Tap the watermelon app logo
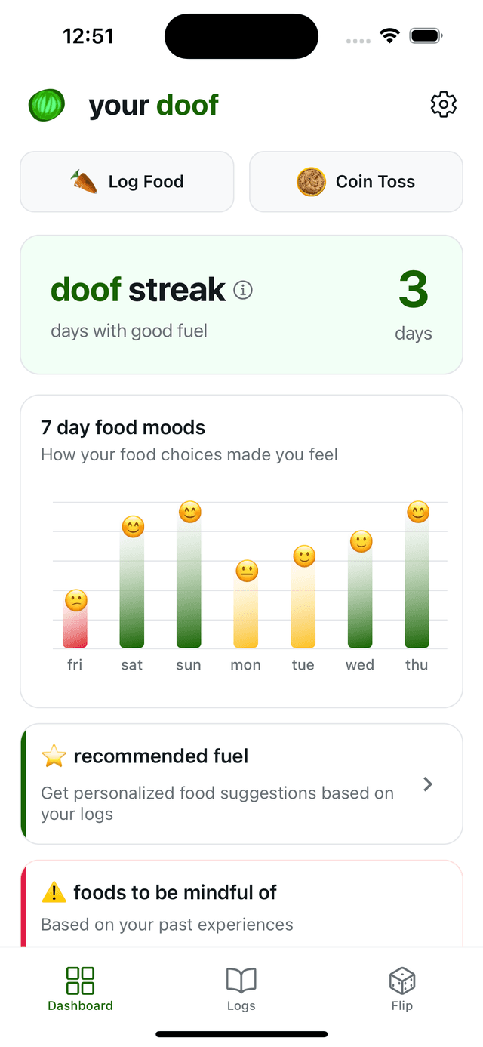 (x=45, y=105)
